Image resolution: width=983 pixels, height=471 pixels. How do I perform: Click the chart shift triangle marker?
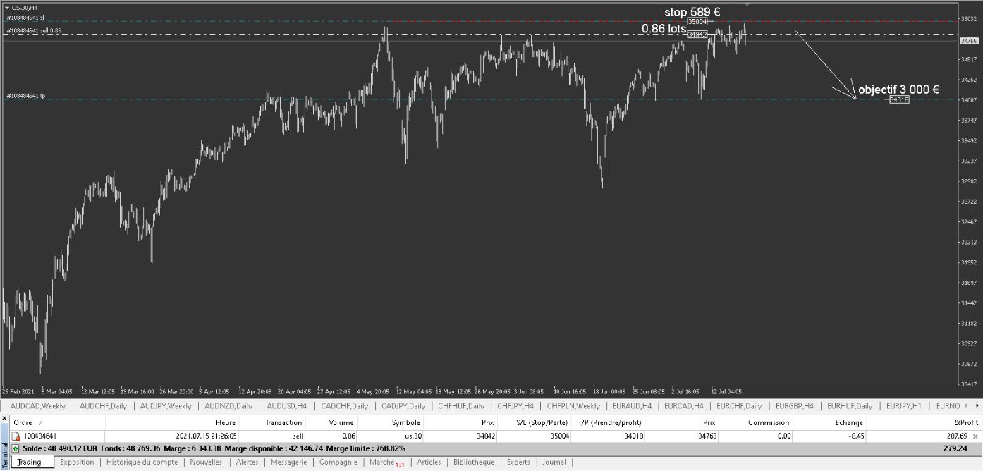click(747, 4)
